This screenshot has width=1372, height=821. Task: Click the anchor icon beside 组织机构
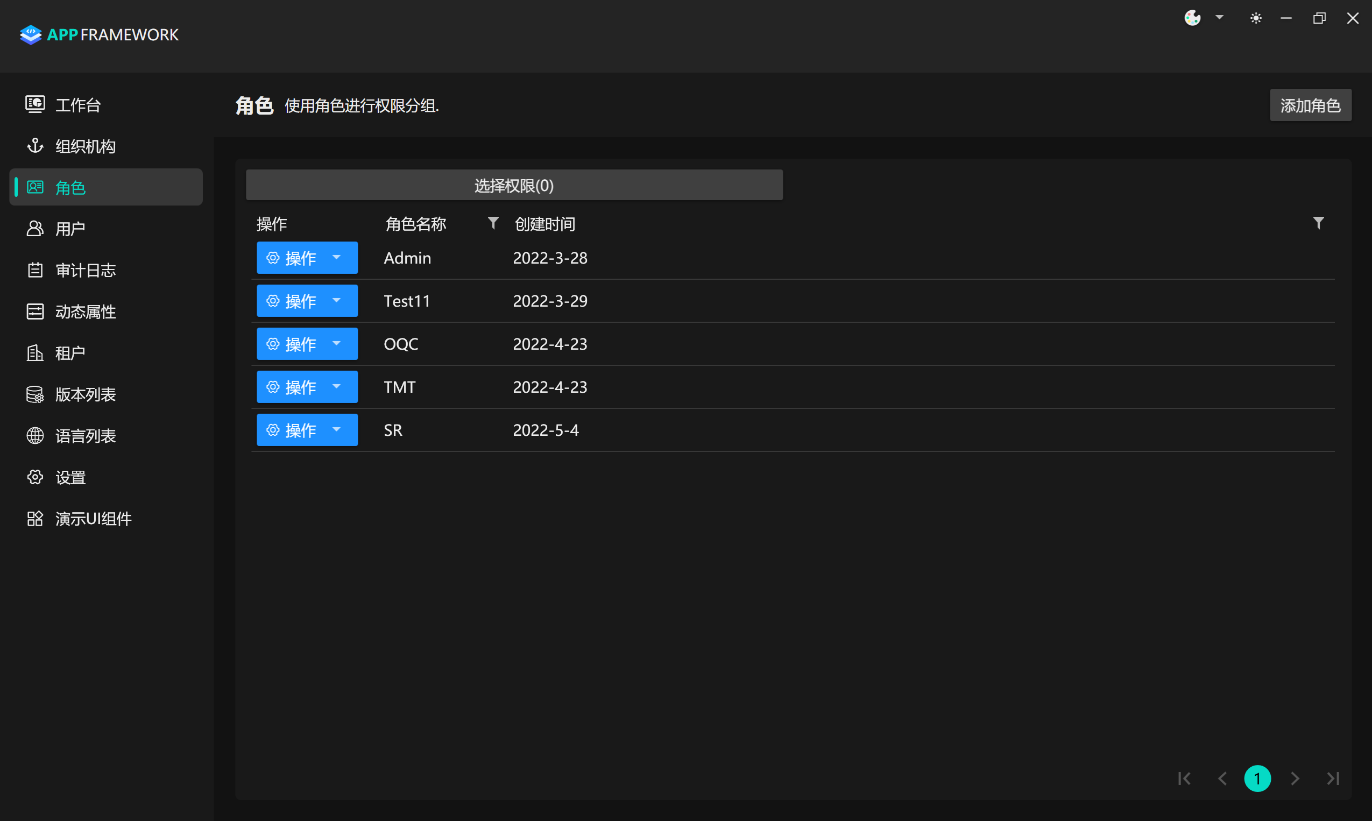[35, 145]
